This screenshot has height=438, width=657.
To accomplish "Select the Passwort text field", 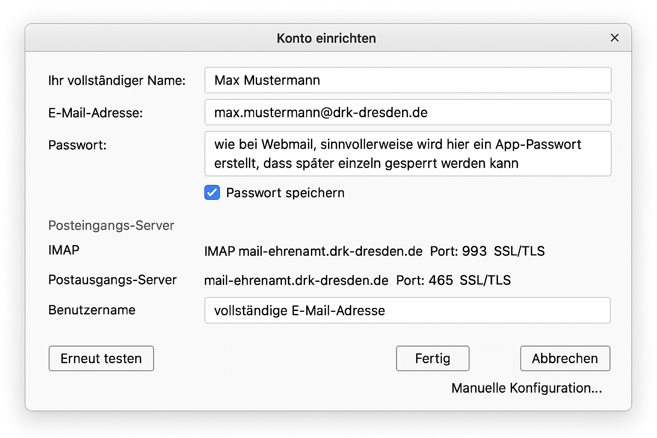I will (x=407, y=154).
